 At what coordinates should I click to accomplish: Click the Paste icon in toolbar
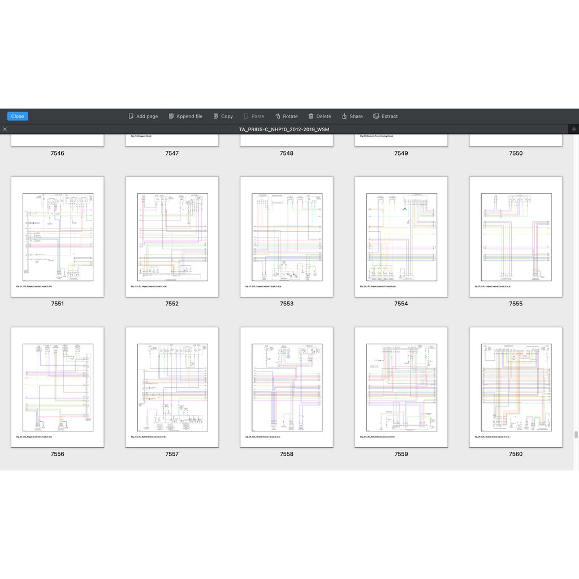click(247, 116)
